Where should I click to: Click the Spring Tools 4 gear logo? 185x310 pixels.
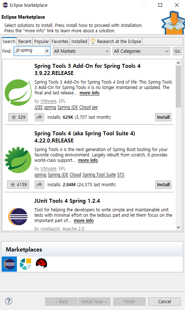18,160
